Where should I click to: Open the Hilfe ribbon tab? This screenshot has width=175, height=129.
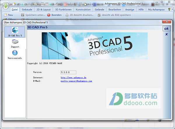(x=141, y=10)
